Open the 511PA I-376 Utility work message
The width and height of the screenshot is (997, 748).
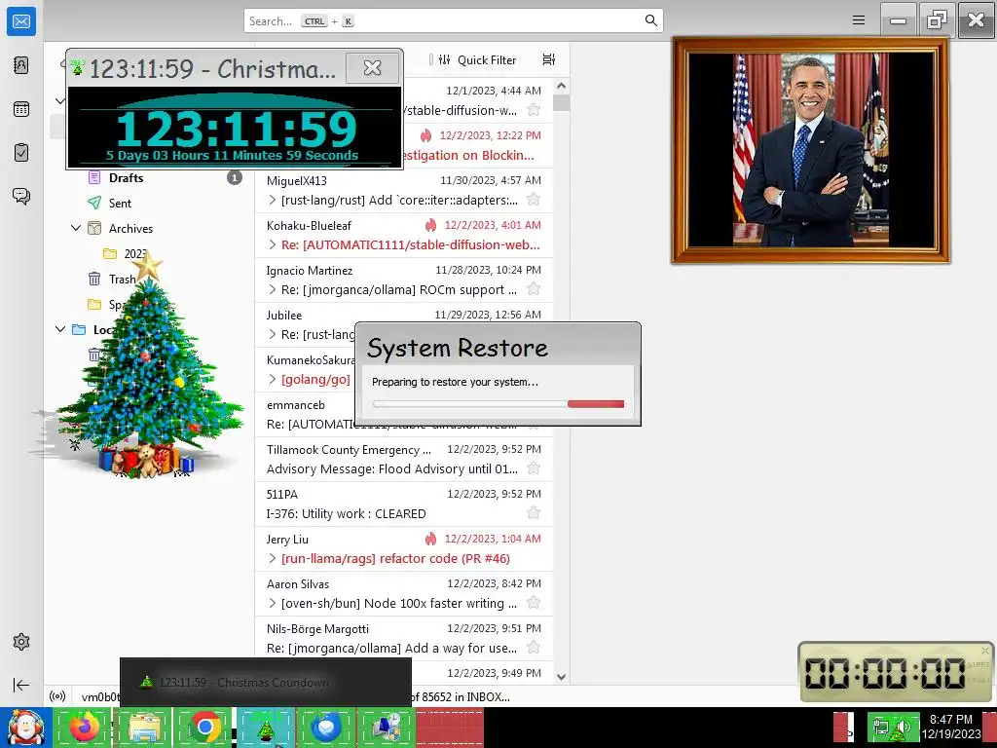tap(404, 504)
